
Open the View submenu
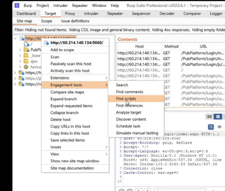click(x=75, y=154)
